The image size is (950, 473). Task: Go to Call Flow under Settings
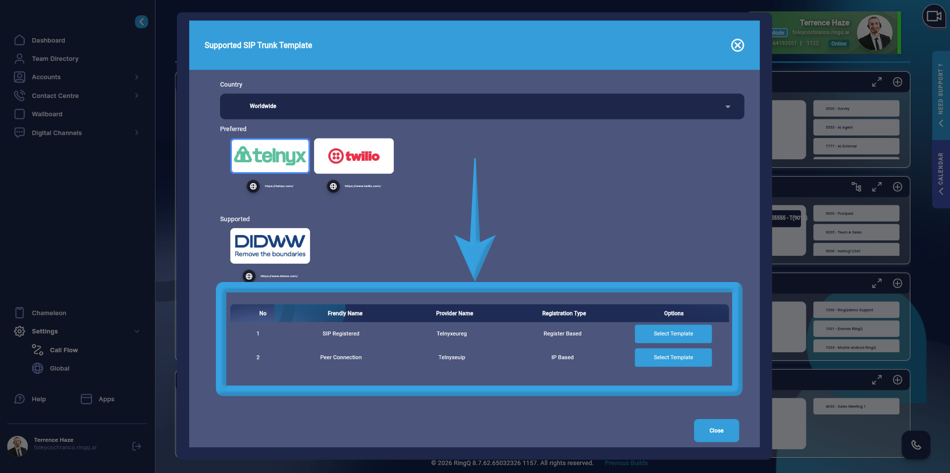63,350
